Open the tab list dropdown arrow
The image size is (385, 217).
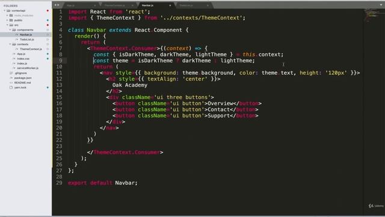point(381,5)
